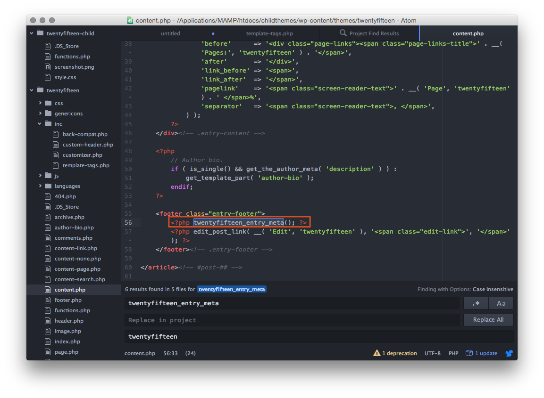544x398 pixels.
Task: Switch to the template-tags.php tab
Action: tap(269, 33)
